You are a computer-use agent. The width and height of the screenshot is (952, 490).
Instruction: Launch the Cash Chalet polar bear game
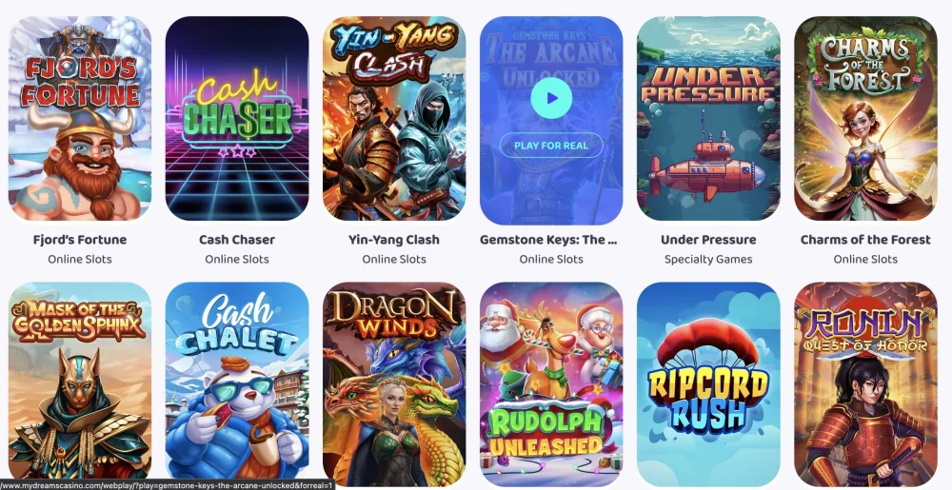click(237, 384)
